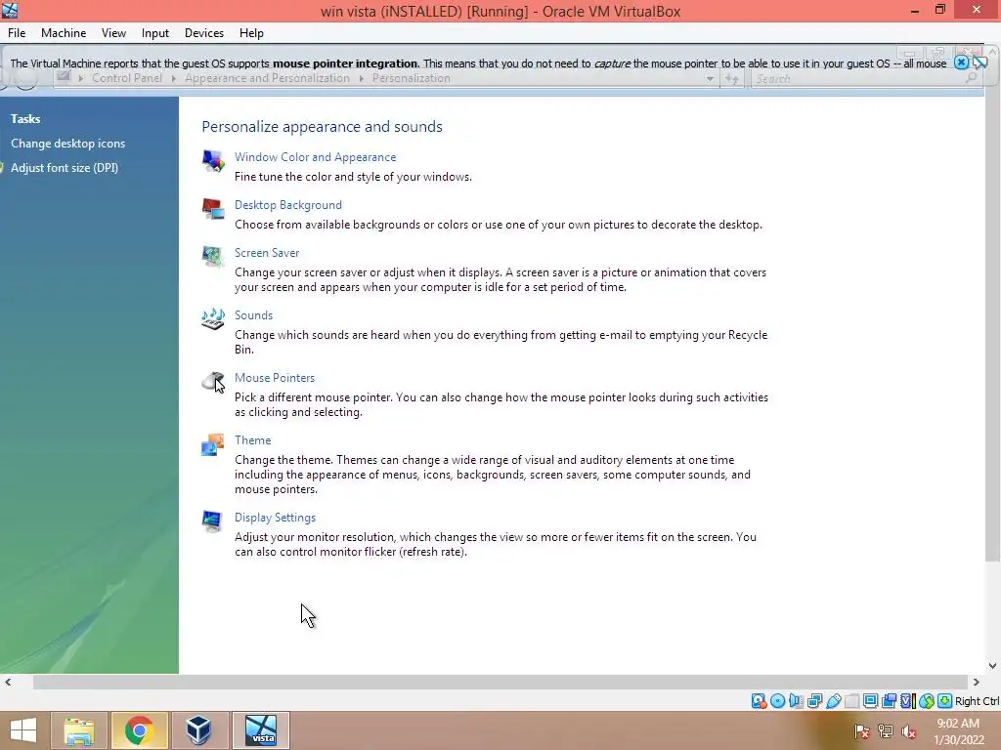The image size is (1001, 750).
Task: Open the Mouse Pointers link
Action: tap(275, 378)
